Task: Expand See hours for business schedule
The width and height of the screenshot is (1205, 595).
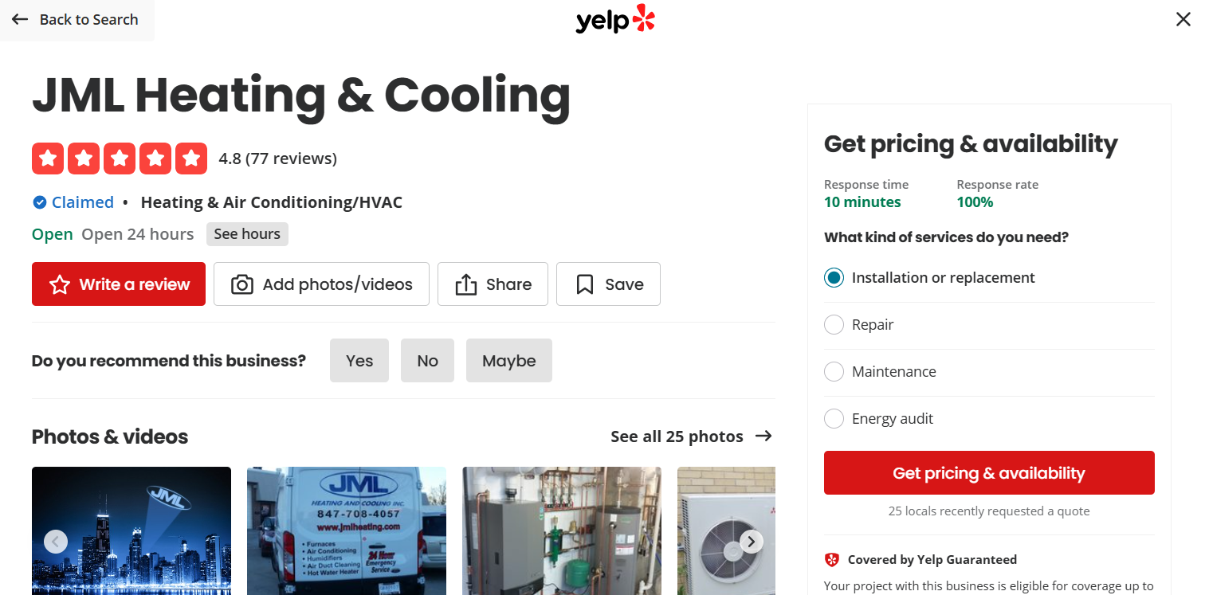Action: [247, 233]
